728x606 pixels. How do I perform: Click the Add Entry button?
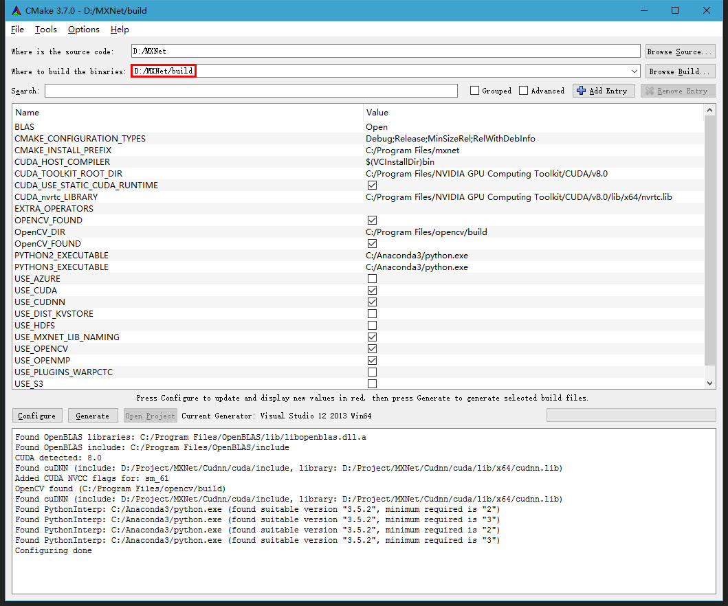(x=604, y=91)
